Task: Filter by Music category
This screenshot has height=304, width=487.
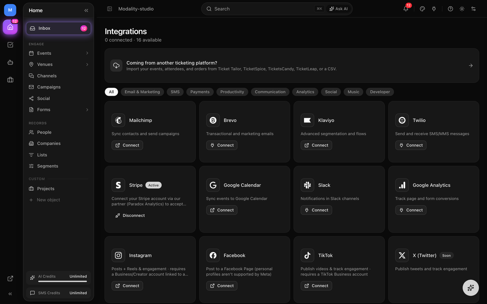Action: tap(353, 92)
